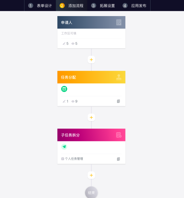Click the copy icon in 子任务拆分 card

click(x=118, y=159)
